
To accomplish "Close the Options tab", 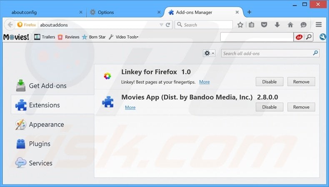I will (x=159, y=12).
